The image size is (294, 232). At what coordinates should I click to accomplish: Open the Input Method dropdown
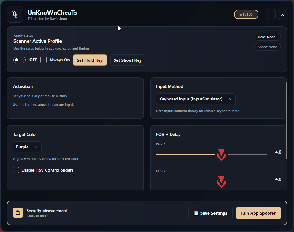pyautogui.click(x=196, y=99)
